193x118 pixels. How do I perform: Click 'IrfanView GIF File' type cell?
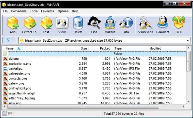coord(126,93)
